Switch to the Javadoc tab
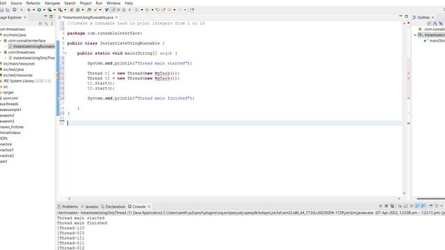 click(x=90, y=207)
